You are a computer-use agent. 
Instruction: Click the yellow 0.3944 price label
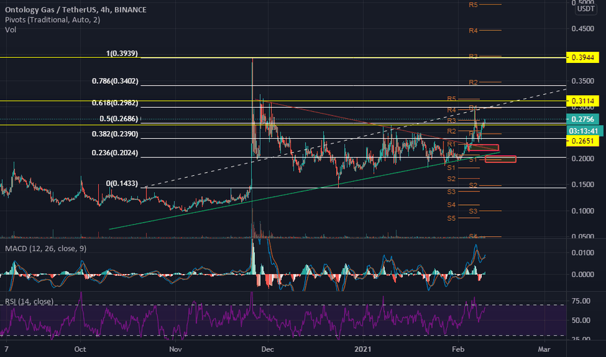coord(583,58)
